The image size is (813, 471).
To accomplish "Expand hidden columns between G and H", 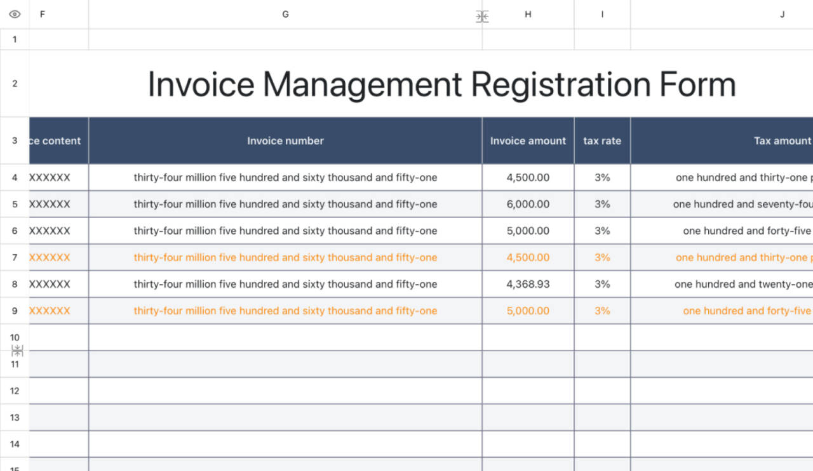I will 482,17.
